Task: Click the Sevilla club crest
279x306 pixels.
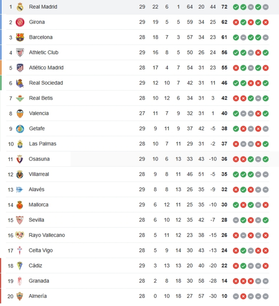Action: click(x=20, y=220)
